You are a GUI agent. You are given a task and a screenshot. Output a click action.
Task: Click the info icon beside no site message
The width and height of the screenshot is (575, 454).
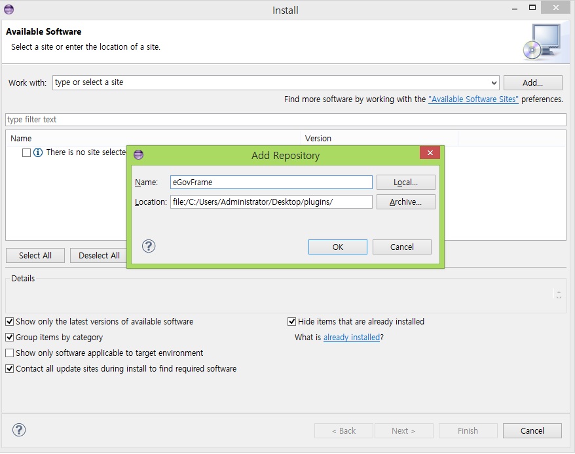tap(38, 152)
